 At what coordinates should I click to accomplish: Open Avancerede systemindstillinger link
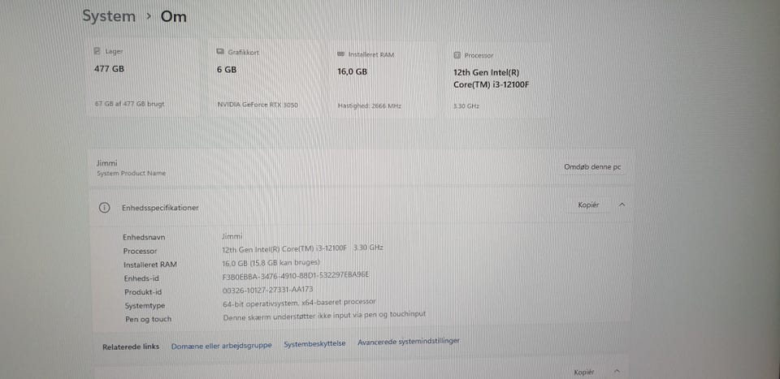[x=409, y=341]
